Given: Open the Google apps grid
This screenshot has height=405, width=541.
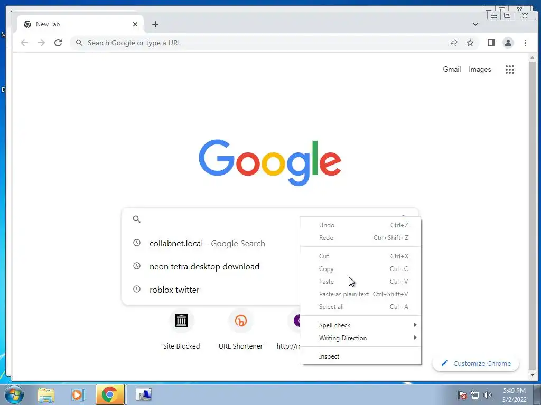Looking at the screenshot, I should (510, 70).
